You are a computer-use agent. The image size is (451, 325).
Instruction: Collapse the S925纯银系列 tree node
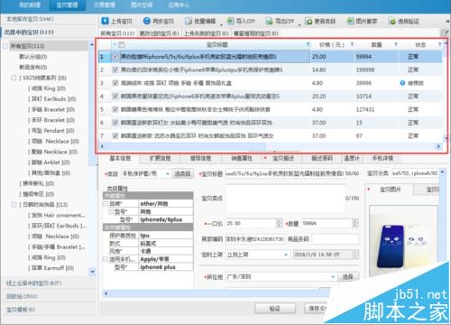pos(14,78)
